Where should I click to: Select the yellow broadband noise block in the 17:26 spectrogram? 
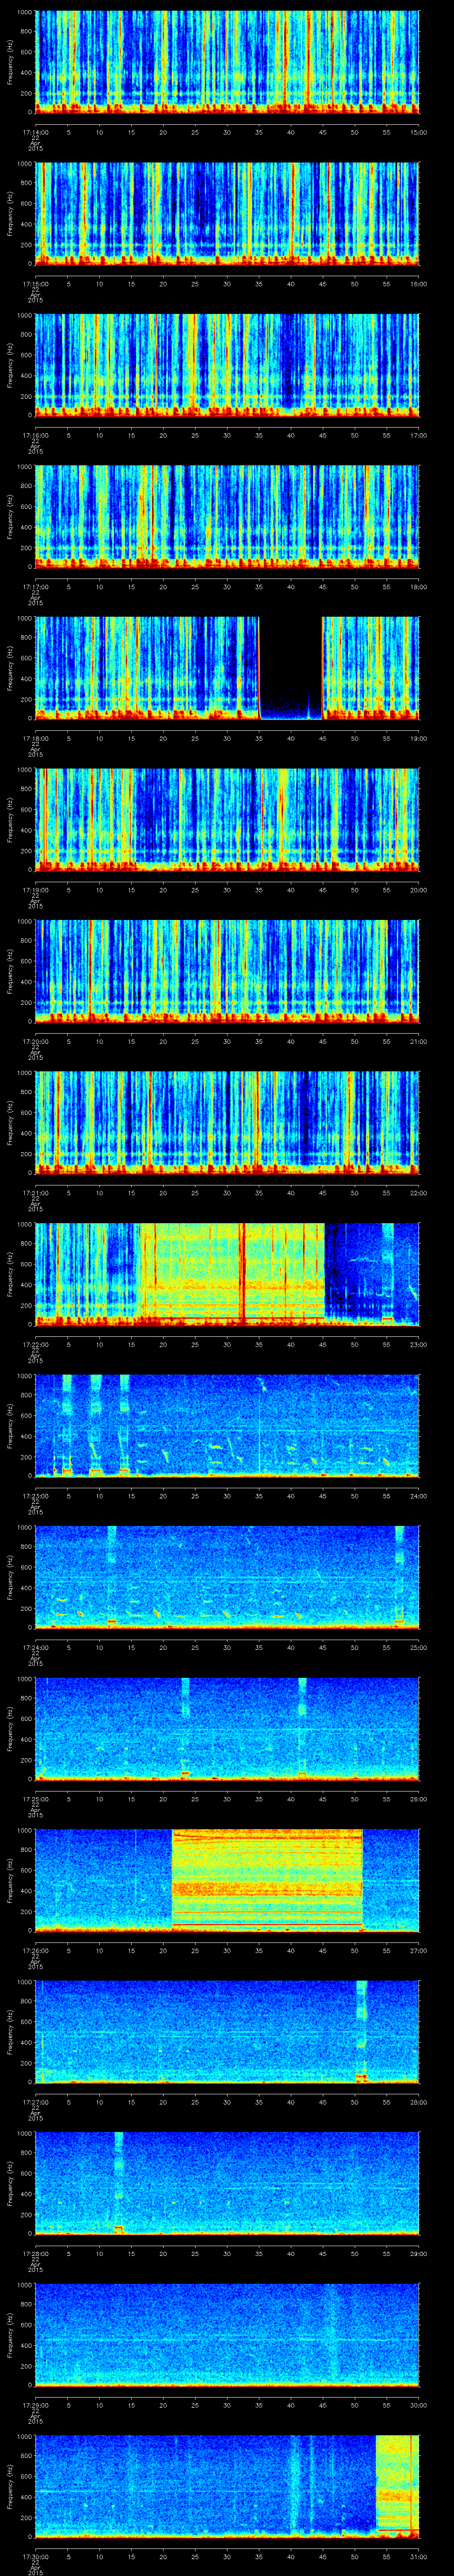(266, 1879)
